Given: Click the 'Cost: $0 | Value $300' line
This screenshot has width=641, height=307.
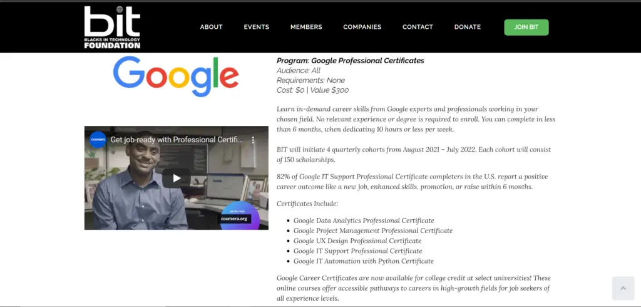Looking at the screenshot, I should tap(313, 90).
